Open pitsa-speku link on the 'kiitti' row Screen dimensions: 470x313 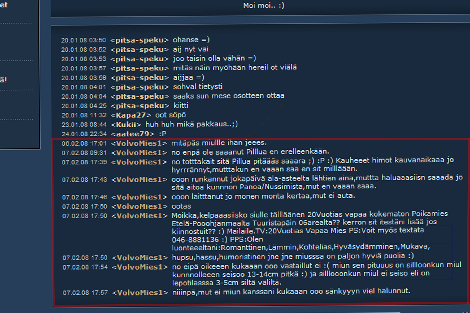click(x=140, y=106)
